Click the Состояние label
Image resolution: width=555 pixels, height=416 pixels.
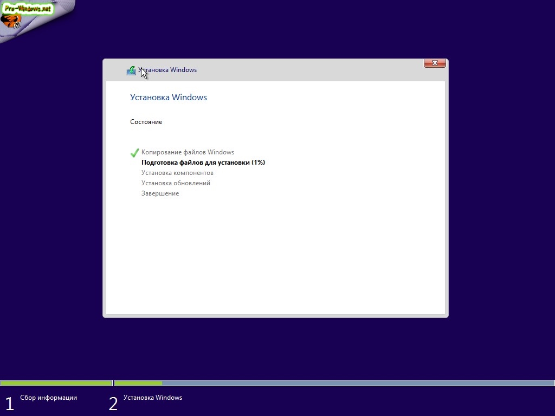pos(146,122)
